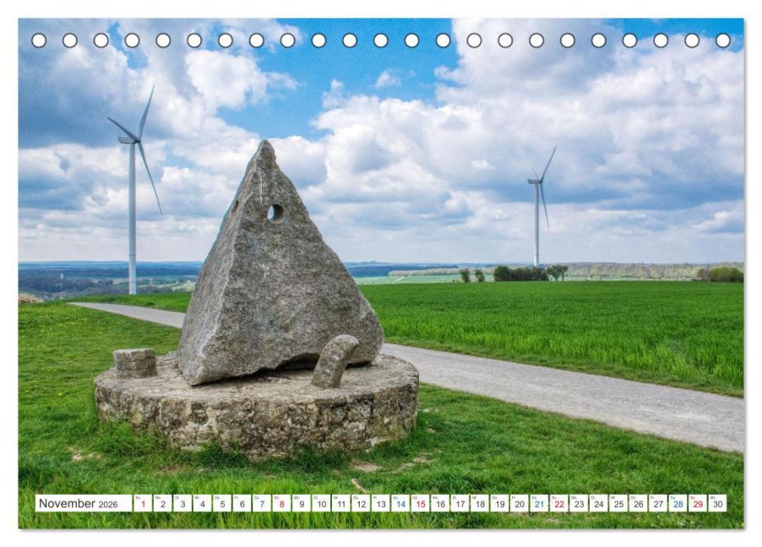Click the first binding hole at top left

(39, 41)
